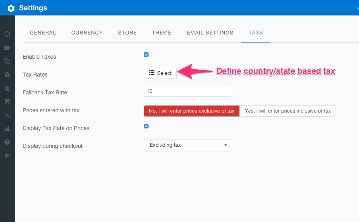This screenshot has width=359, height=222.
Task: Choose 'No, I will enter prices exclusive of tax'
Action: pyautogui.click(x=192, y=111)
